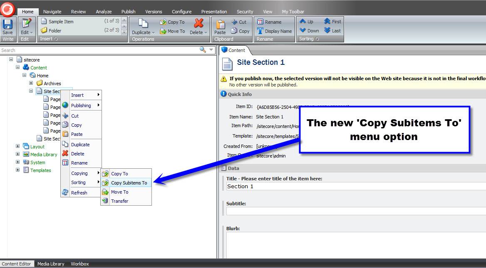The height and width of the screenshot is (268, 486).
Task: Expand the Archives tree node
Action: (31, 83)
